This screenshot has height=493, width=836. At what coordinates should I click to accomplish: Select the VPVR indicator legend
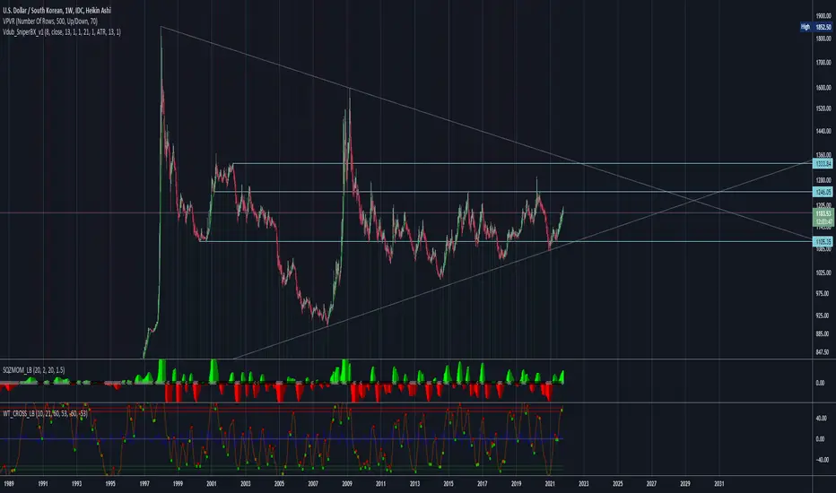coord(50,22)
